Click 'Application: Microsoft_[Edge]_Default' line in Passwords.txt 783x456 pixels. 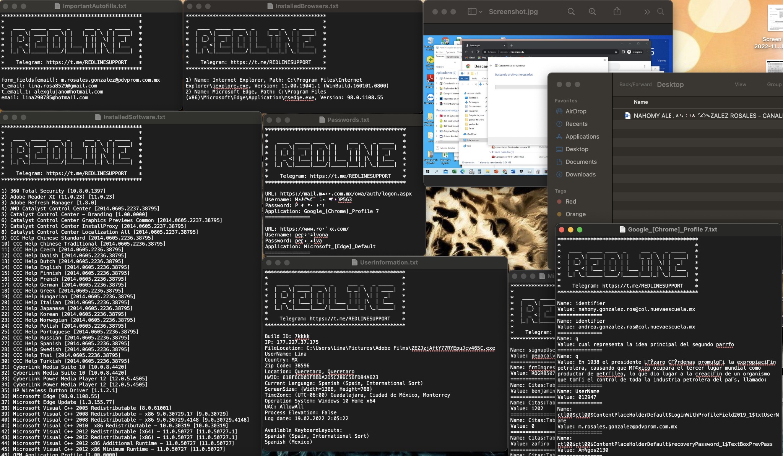click(x=320, y=246)
